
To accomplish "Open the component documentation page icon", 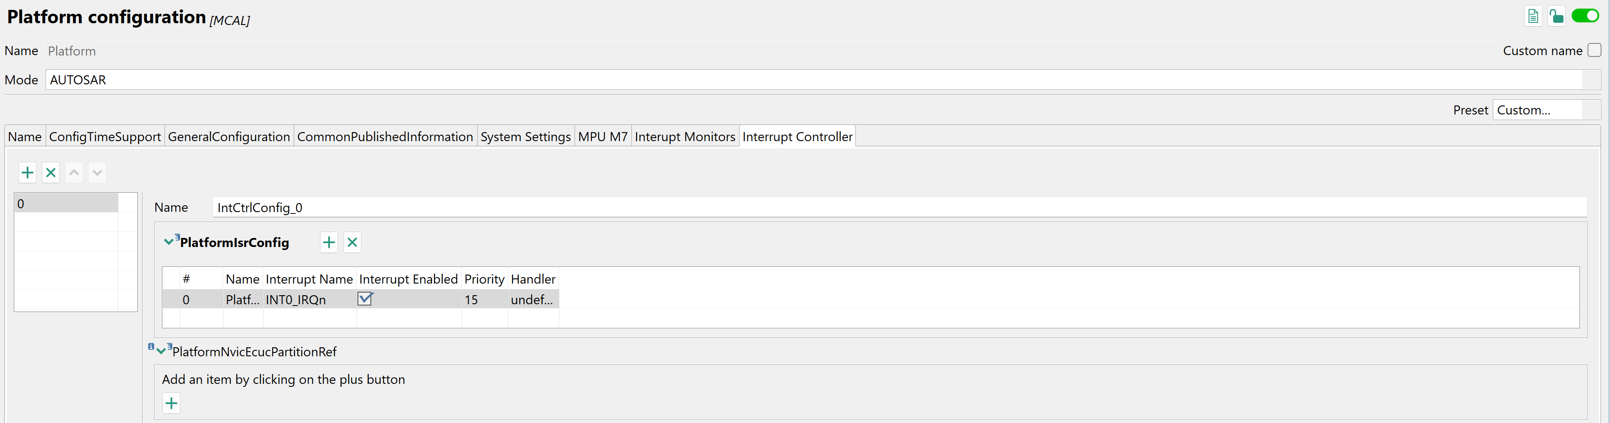I will pos(1532,16).
